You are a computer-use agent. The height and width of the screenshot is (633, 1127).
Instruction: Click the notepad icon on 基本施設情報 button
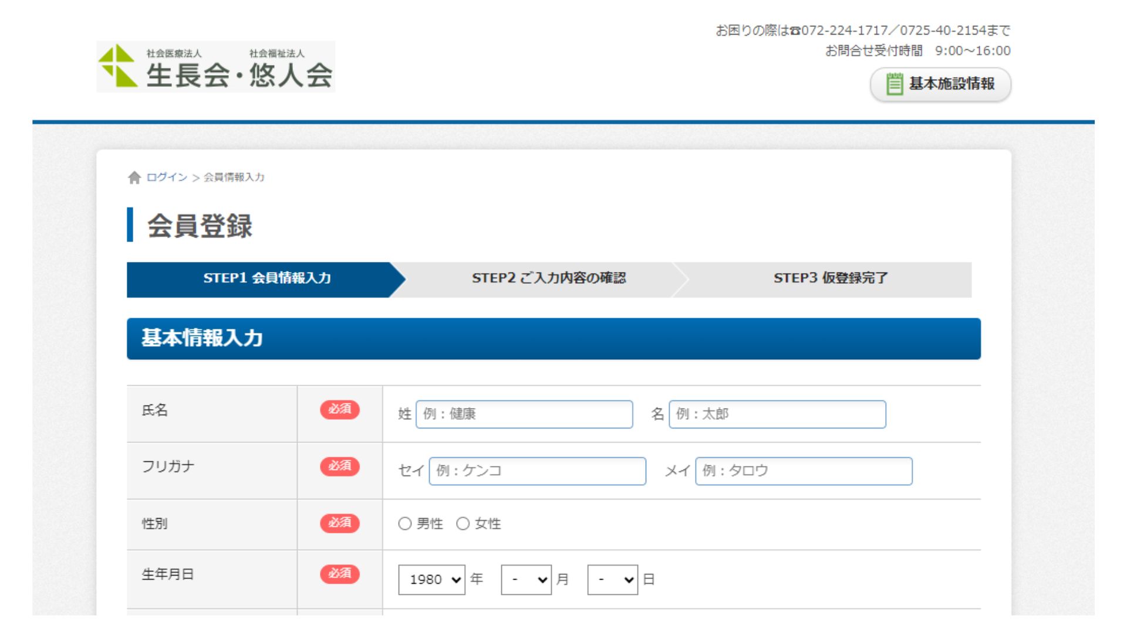tap(894, 84)
